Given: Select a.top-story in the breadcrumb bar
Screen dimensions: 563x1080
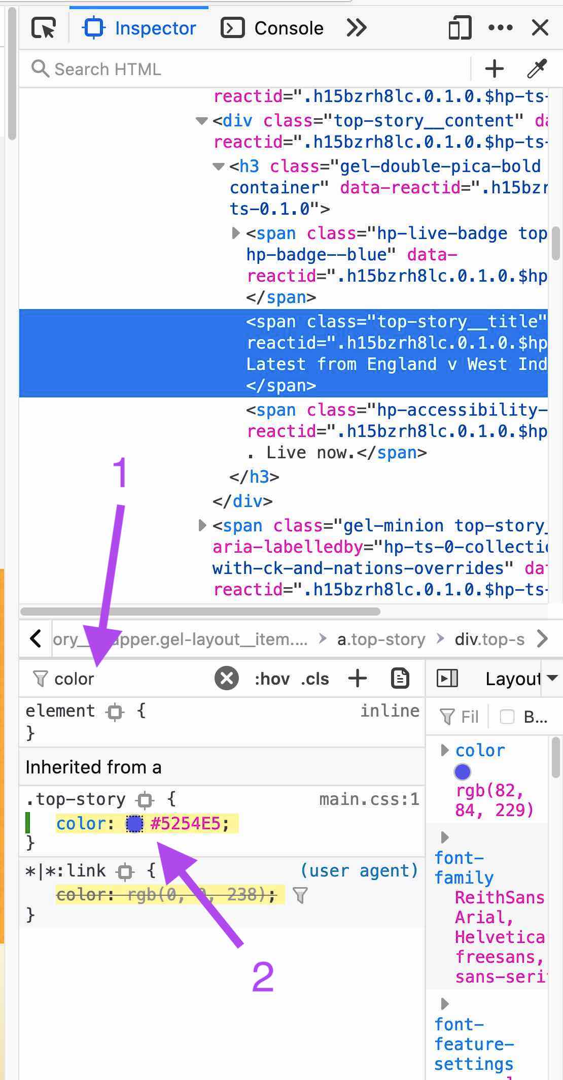Looking at the screenshot, I should [x=380, y=639].
